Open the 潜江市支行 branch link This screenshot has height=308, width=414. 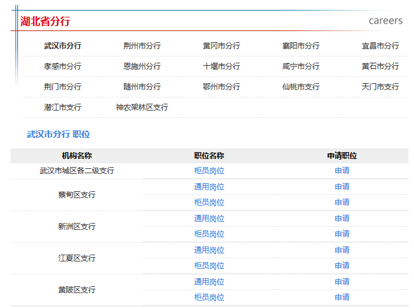[x=62, y=107]
